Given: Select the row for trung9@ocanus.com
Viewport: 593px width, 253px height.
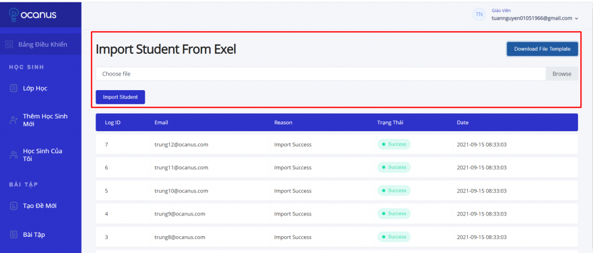Looking at the screenshot, I should click(336, 214).
